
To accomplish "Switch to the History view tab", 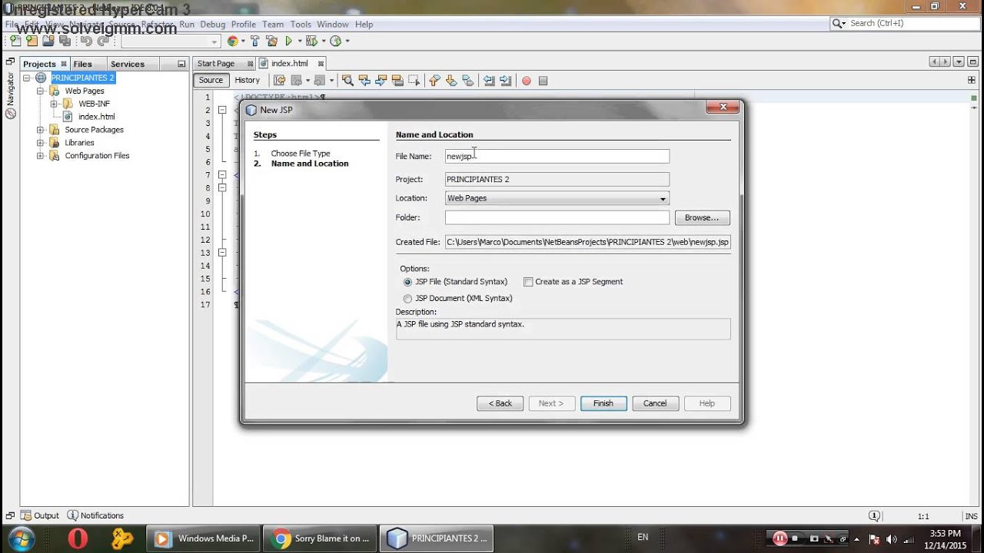I will (x=247, y=80).
